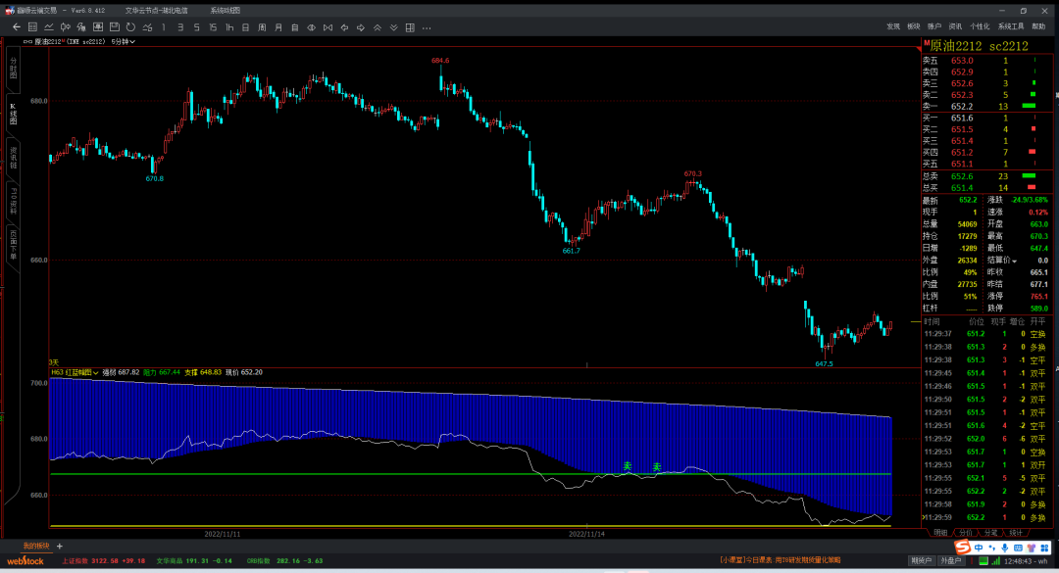Click the 买一 651.6 order book row
Viewport: 1059px width, 573px height.
pyautogui.click(x=987, y=119)
